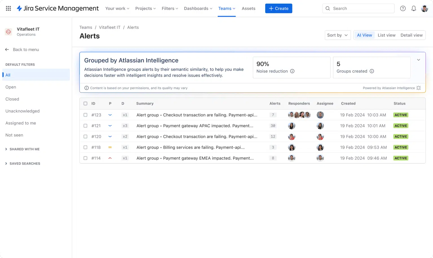Click the ACTIVE status badge of alert #114
433x258 pixels.
click(x=401, y=158)
